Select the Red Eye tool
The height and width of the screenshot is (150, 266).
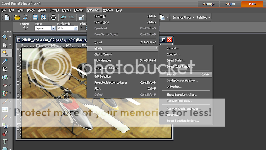pos(5,85)
